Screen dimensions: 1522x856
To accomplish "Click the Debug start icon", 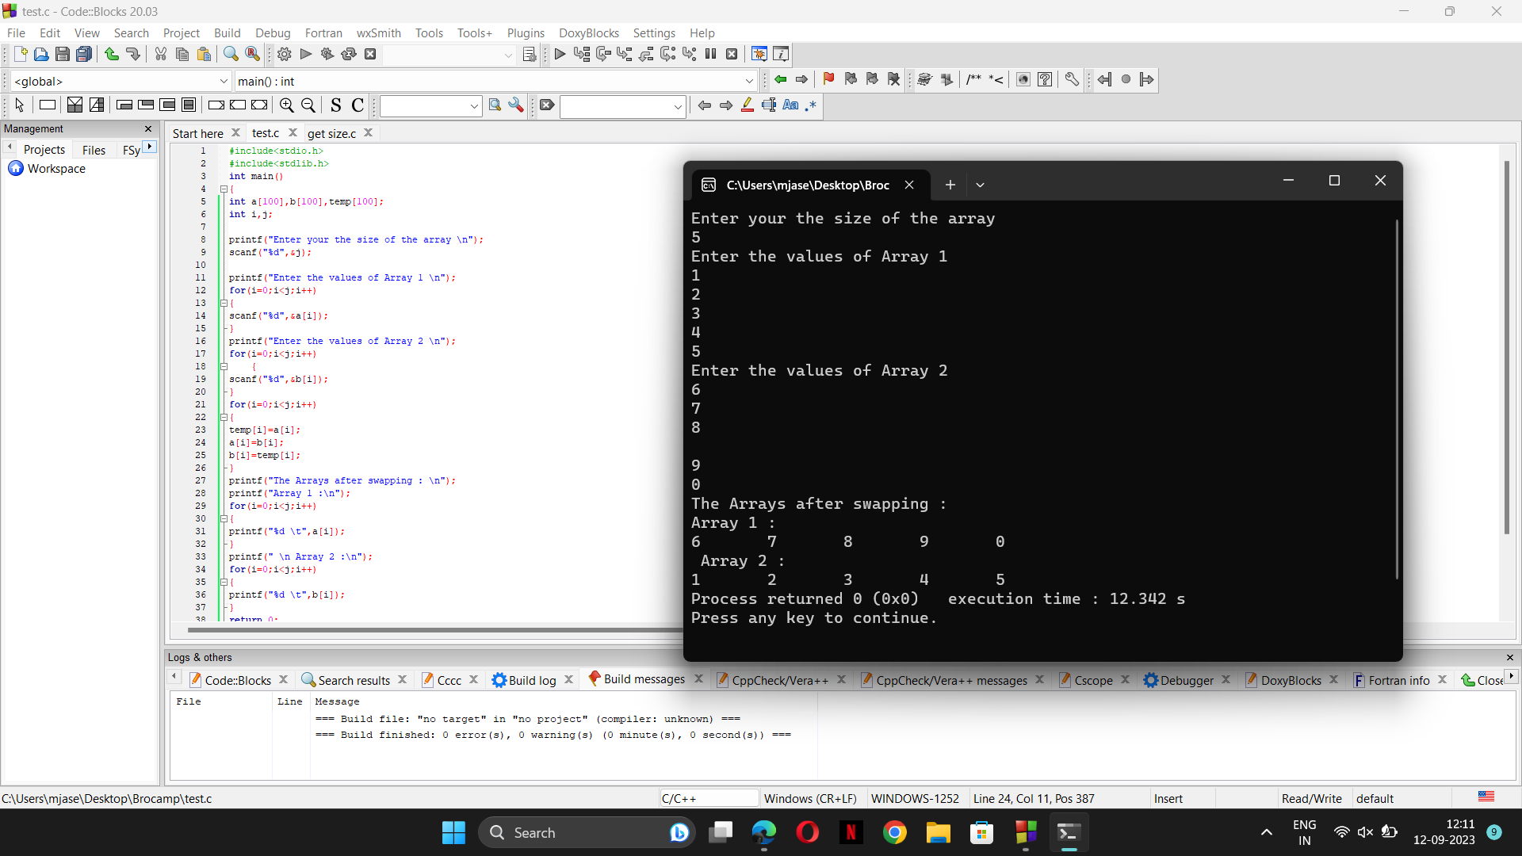I will click(559, 53).
